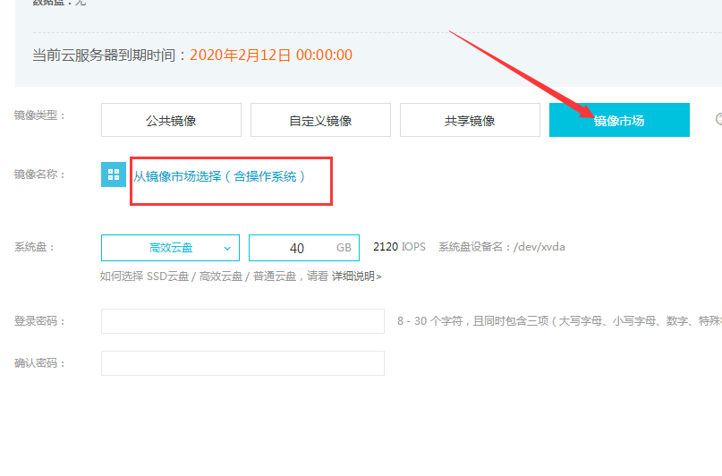The width and height of the screenshot is (722, 476).
Task: Expand the 高效云盘 disk type dropdown
Action: pyautogui.click(x=170, y=248)
